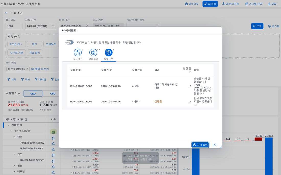
Task: Click the 수수료 기준 dimension chip
Action: (x=17, y=53)
